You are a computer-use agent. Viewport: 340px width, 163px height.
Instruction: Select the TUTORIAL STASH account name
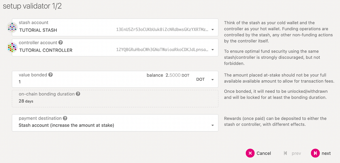(38, 30)
